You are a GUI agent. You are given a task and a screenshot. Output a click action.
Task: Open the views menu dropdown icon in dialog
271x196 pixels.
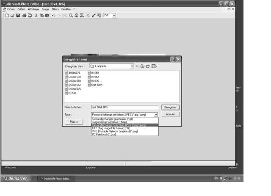154,66
